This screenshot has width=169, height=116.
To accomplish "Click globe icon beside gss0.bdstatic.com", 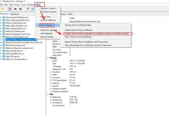I will point(4,17).
